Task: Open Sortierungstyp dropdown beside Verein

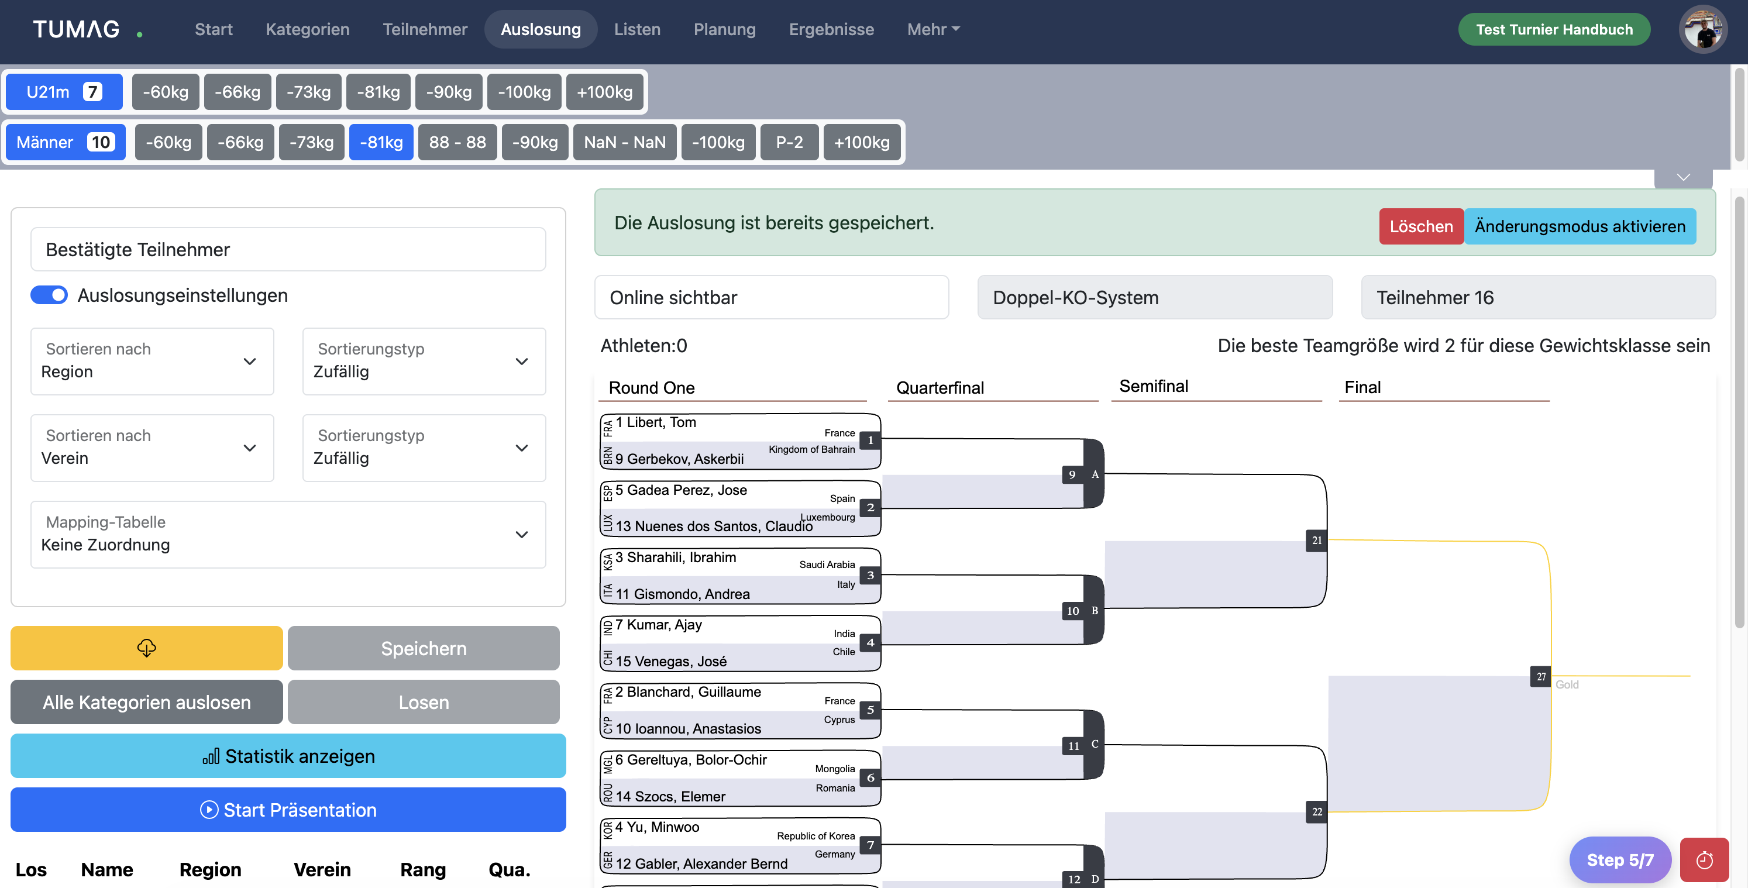Action: tap(424, 448)
